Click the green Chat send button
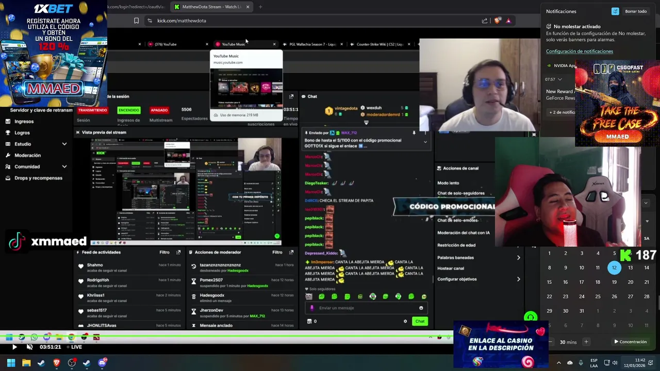The width and height of the screenshot is (660, 371). pos(420,322)
